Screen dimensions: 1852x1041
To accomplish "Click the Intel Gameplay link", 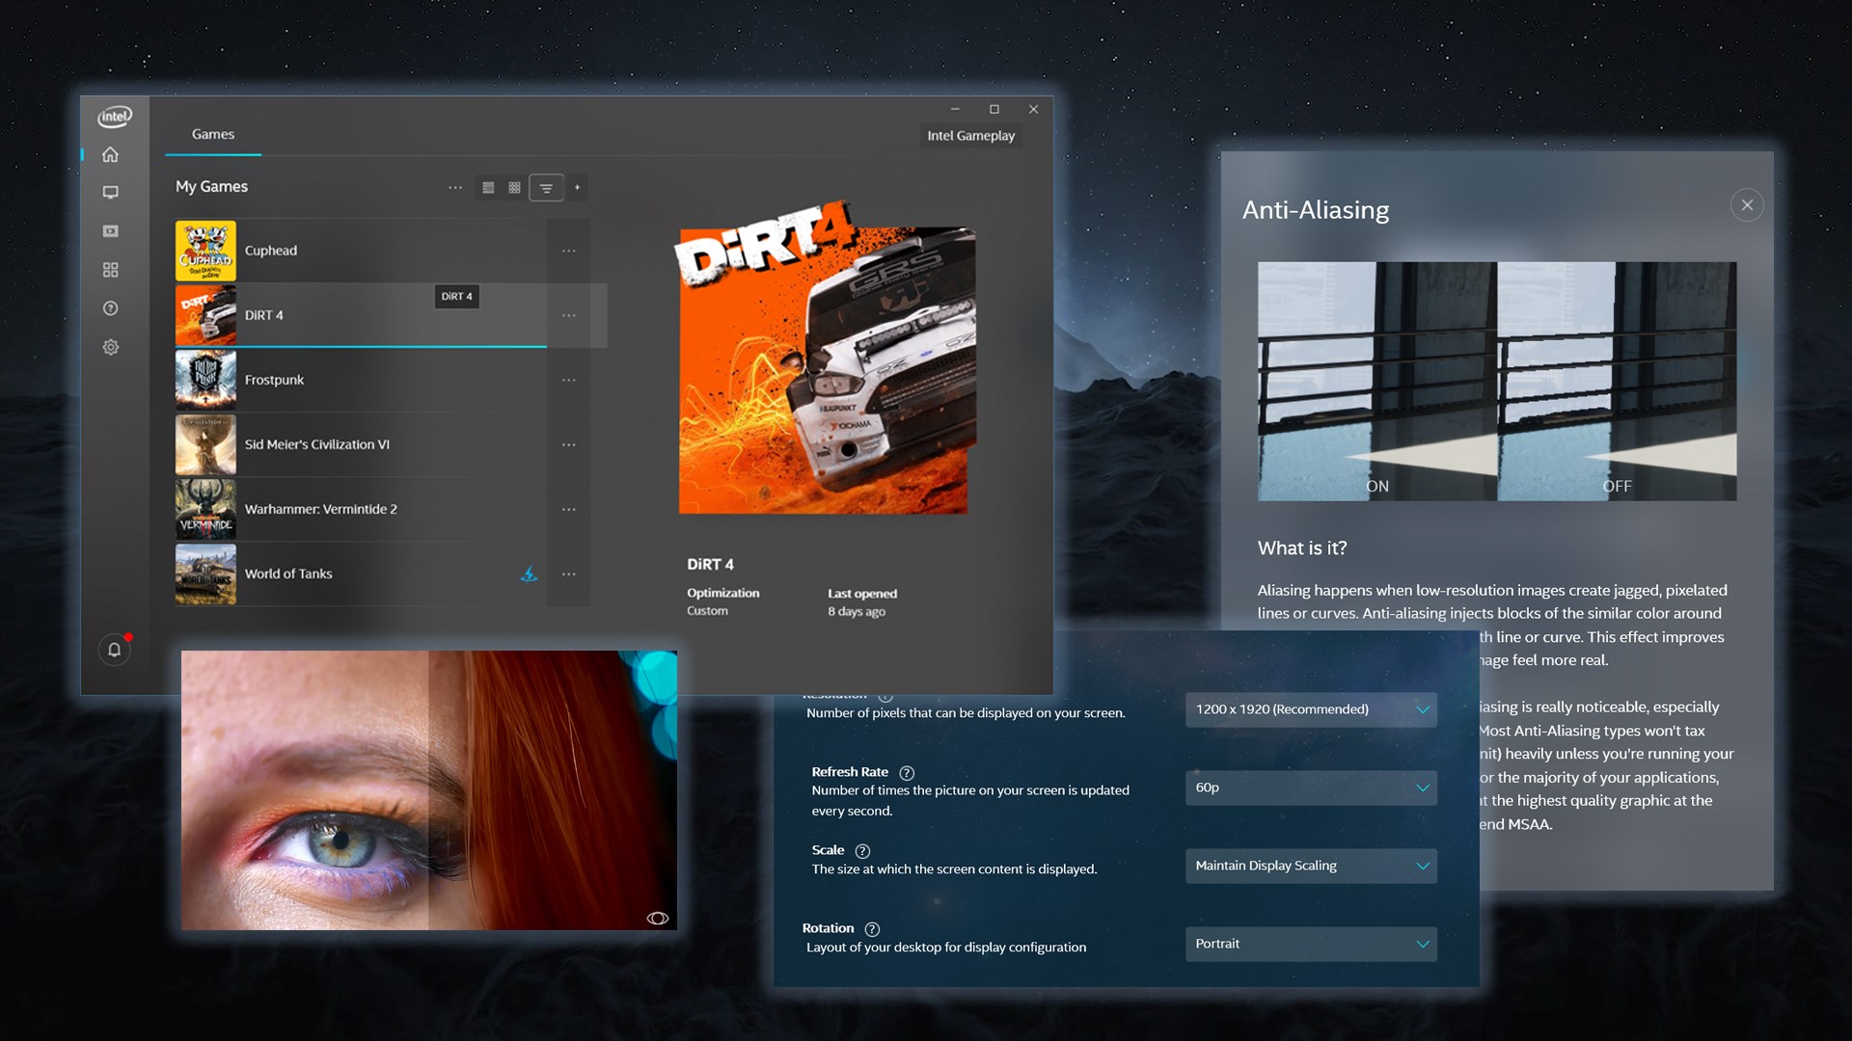I will [x=970, y=136].
